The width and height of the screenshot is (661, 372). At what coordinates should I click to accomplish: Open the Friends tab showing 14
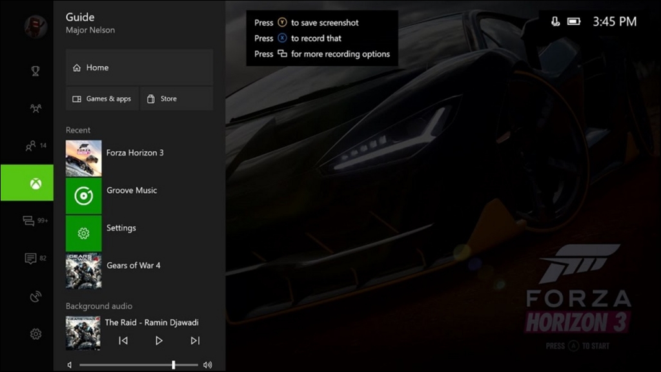[36, 146]
